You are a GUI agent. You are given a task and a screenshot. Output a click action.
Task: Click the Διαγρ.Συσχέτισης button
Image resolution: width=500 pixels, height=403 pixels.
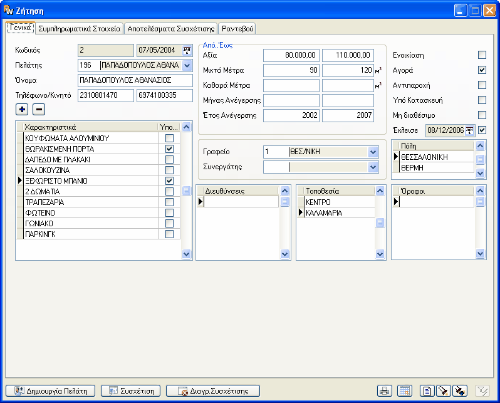pos(213,391)
